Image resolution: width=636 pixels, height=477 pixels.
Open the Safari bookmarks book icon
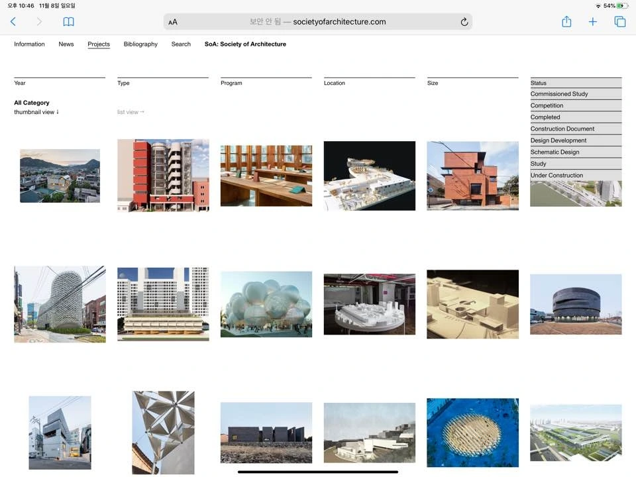(x=68, y=21)
